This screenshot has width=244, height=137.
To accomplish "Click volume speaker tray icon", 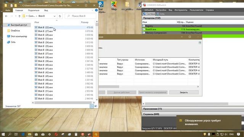I will pyautogui.click(x=226, y=134).
